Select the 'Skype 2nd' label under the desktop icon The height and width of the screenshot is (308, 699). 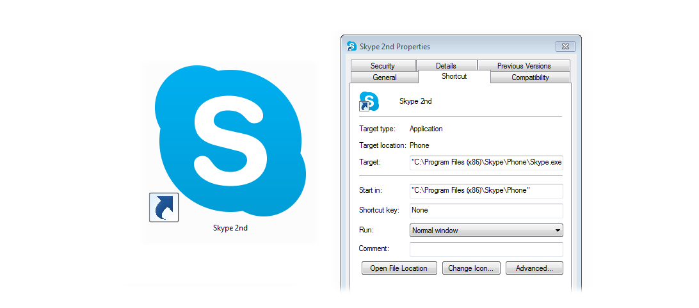pyautogui.click(x=230, y=228)
